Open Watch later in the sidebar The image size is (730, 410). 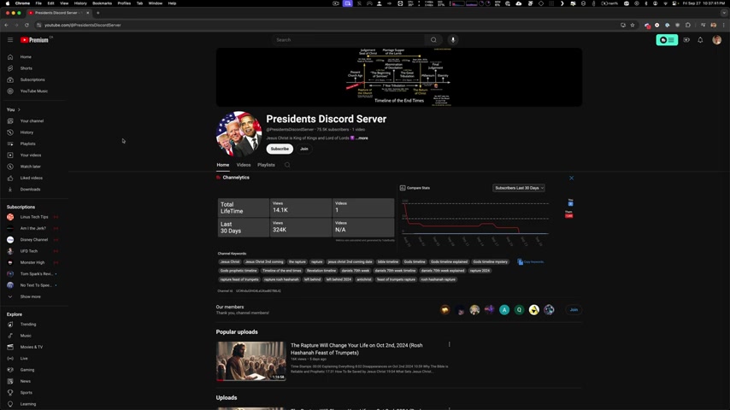click(x=30, y=167)
